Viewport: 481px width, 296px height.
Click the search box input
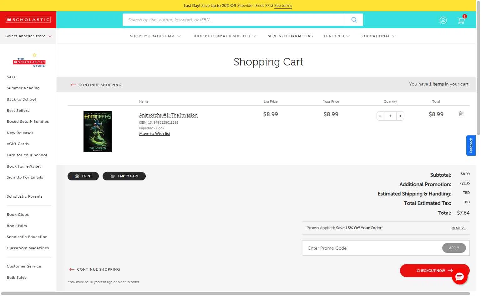click(x=234, y=20)
